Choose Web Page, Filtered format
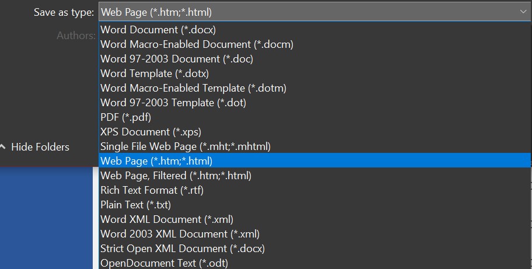 [x=176, y=175]
